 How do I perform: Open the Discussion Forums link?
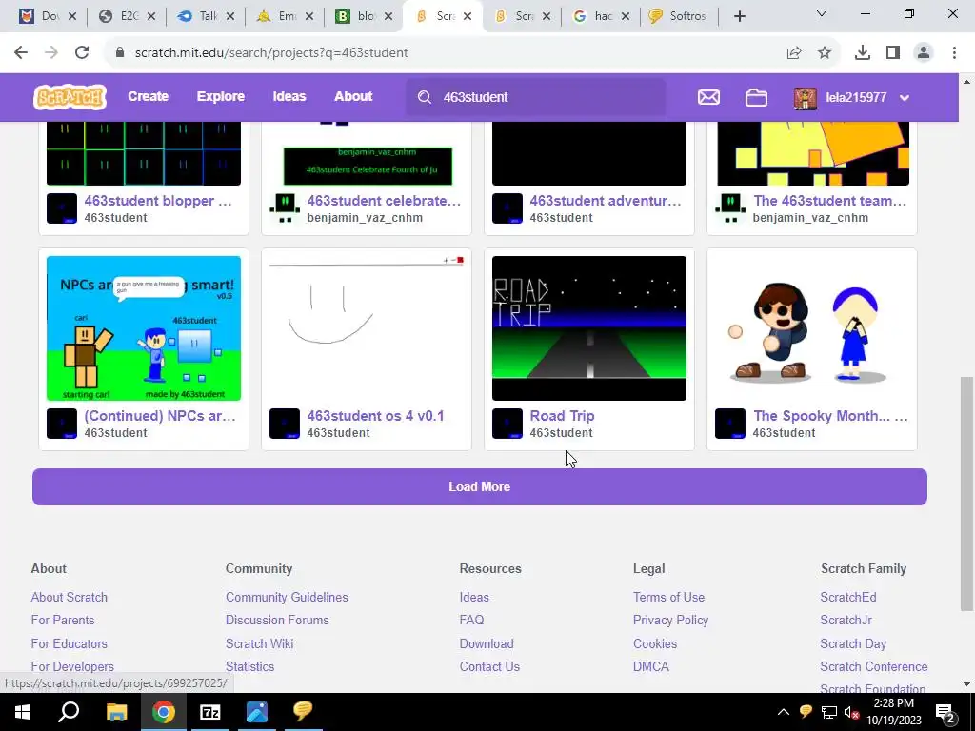[277, 620]
